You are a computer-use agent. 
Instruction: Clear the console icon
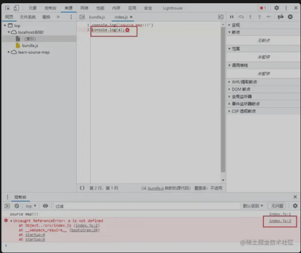pos(17,206)
